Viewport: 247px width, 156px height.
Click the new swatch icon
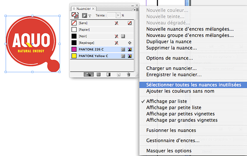coord(119,75)
